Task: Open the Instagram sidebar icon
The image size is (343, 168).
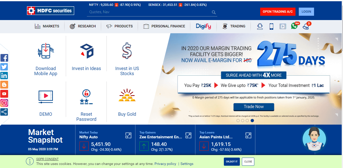Action: (x=4, y=103)
